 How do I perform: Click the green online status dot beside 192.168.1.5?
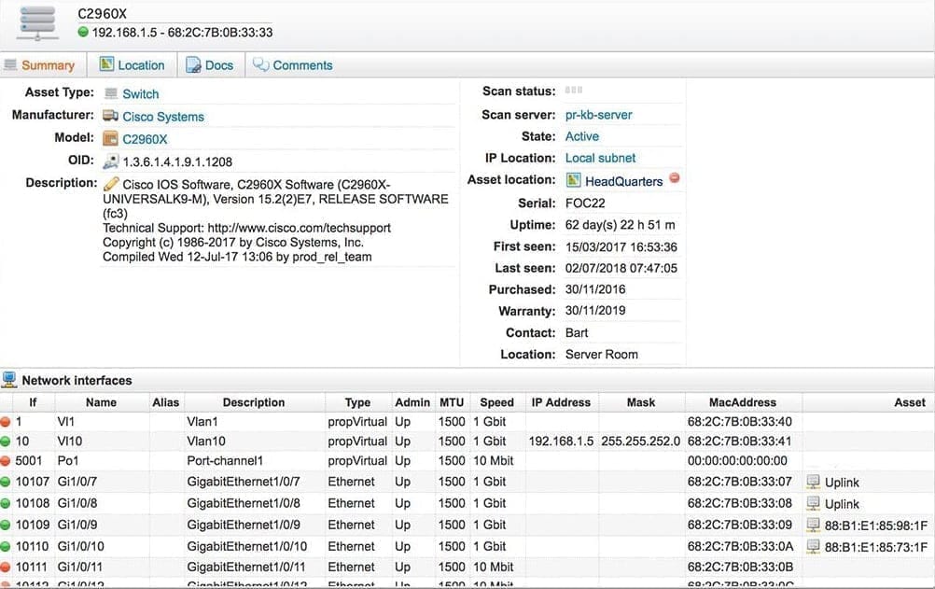tap(83, 33)
